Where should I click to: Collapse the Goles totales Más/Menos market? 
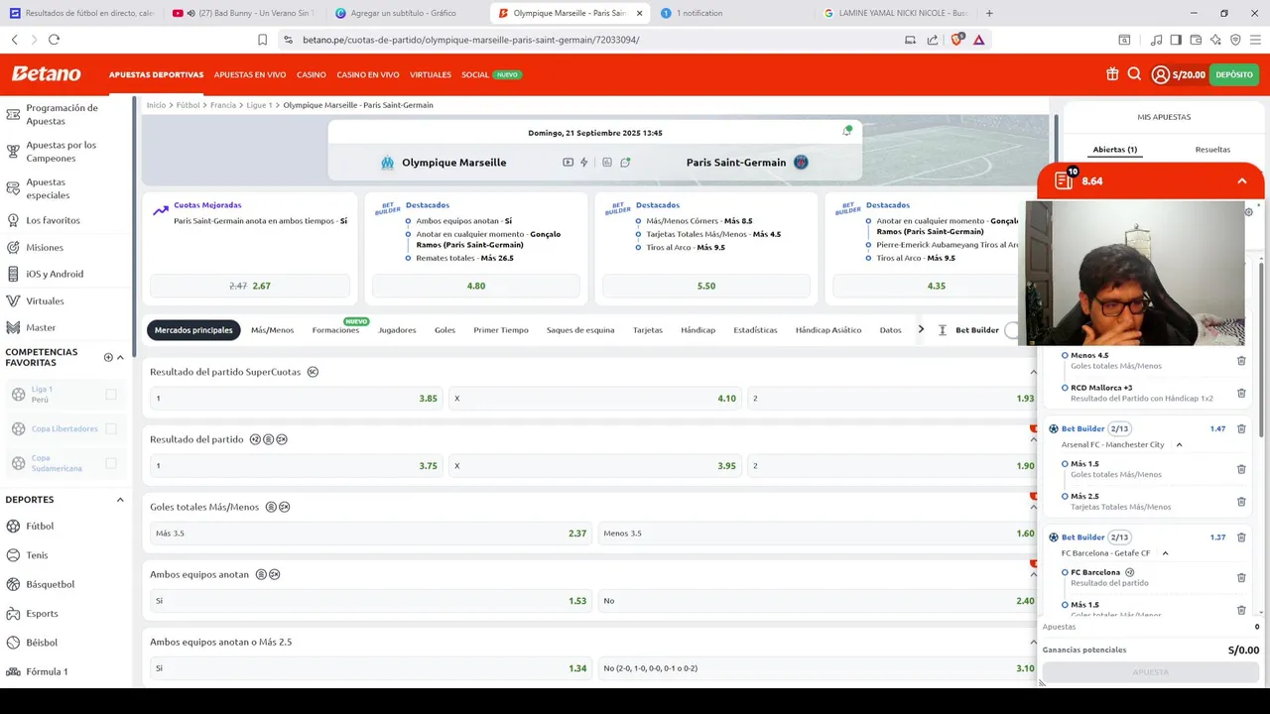1033,507
